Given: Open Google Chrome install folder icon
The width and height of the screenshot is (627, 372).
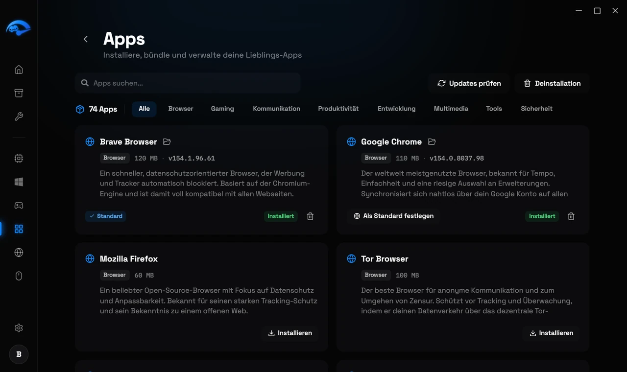Looking at the screenshot, I should pyautogui.click(x=432, y=142).
